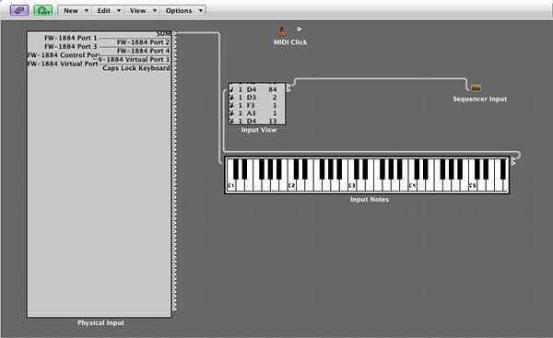The height and width of the screenshot is (338, 553).
Task: Open the Options dropdown menu
Action: click(x=183, y=10)
